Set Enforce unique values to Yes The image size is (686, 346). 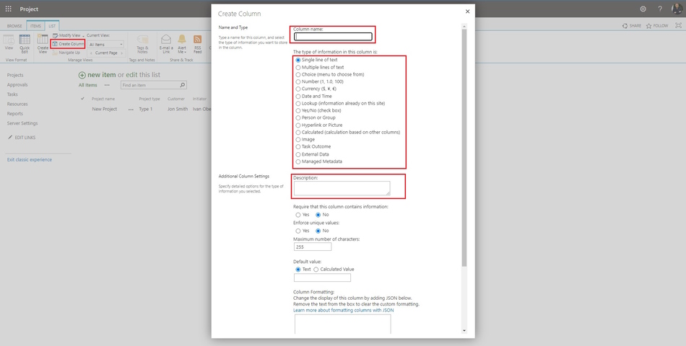pyautogui.click(x=298, y=231)
